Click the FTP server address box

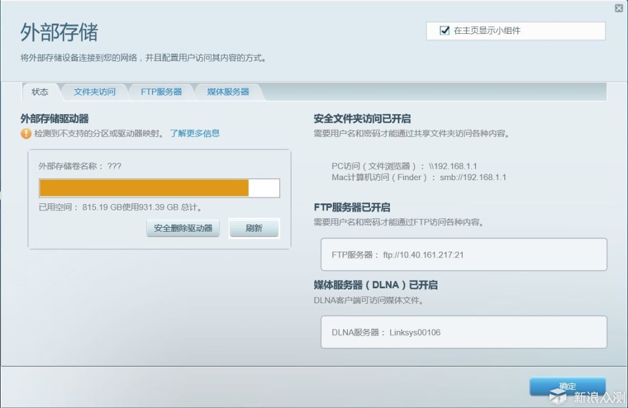click(x=464, y=255)
